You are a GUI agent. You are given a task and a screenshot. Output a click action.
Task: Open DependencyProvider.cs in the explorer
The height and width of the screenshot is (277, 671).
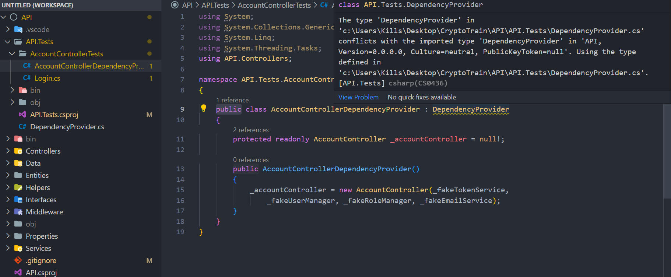coord(67,127)
